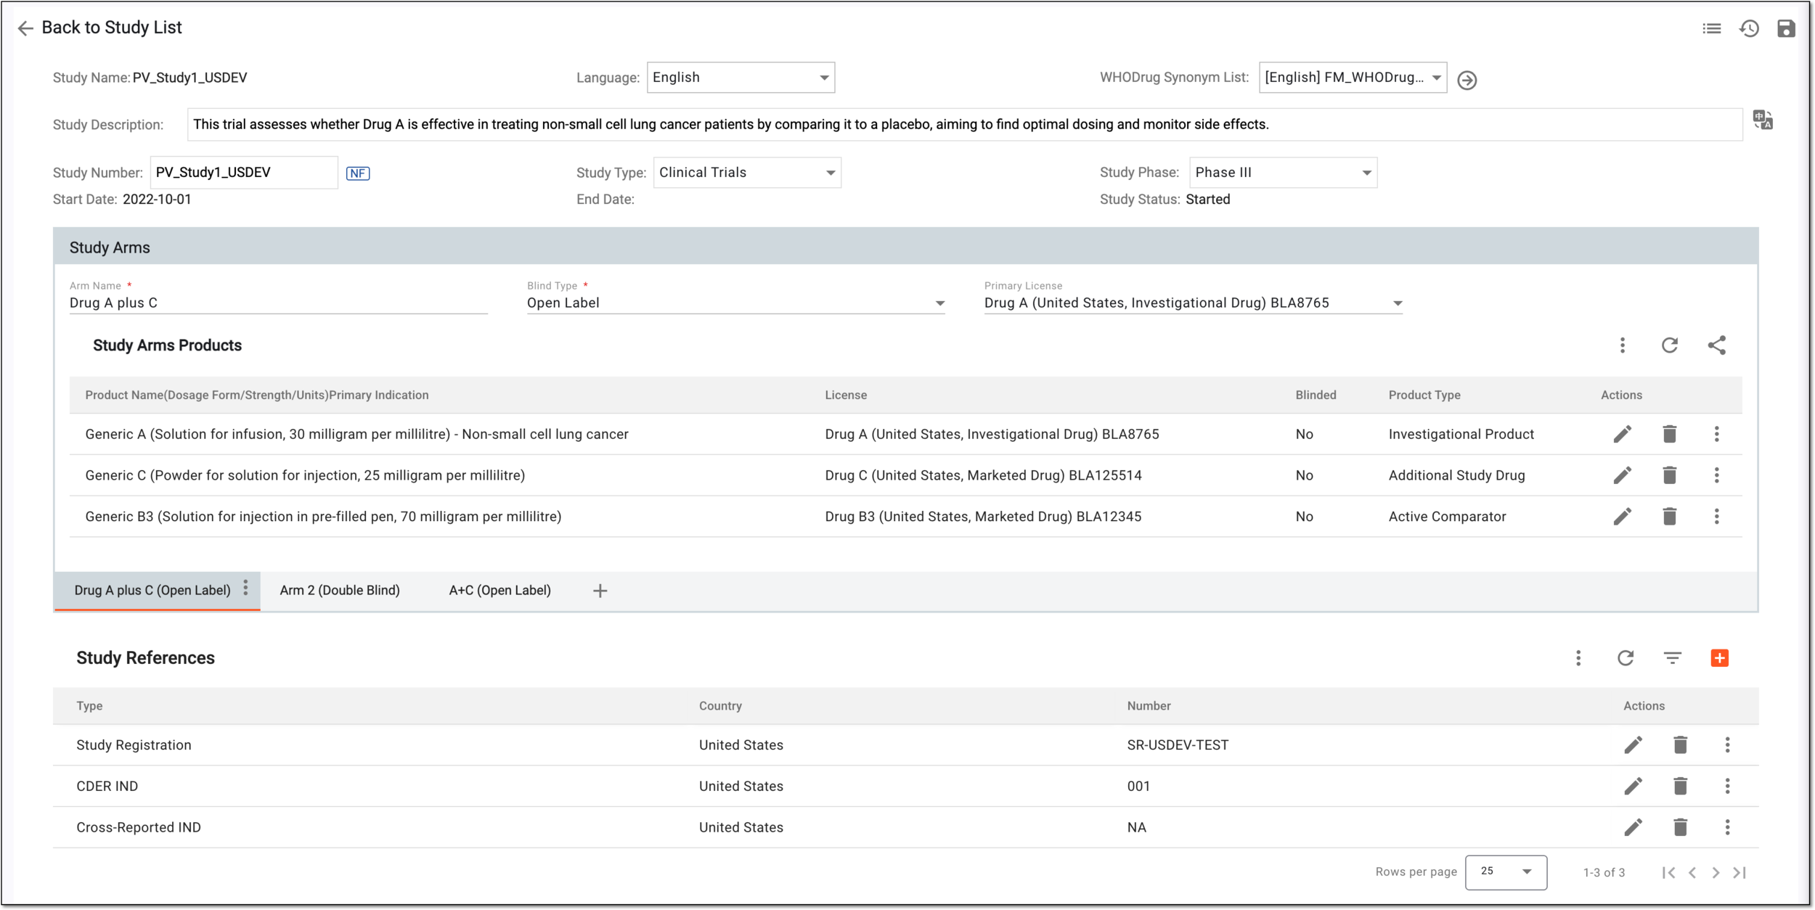Click the Active Comparator product type cell
Viewport: 1815px width, 910px height.
pyautogui.click(x=1447, y=517)
